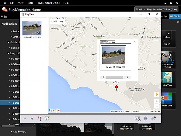Switch map to Hybrid view
Screen dimensions: 181x136
tap(54, 21)
